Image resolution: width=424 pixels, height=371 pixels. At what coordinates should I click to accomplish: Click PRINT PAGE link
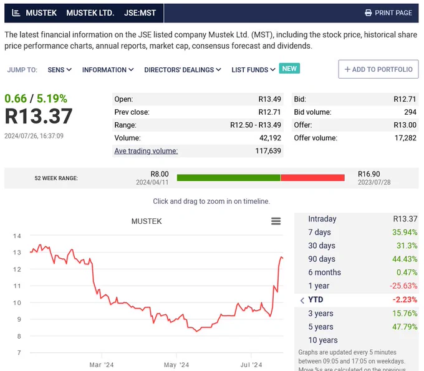[388, 12]
